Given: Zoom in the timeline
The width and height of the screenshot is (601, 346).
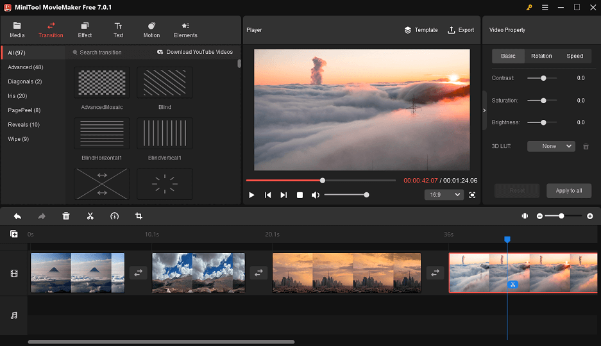Looking at the screenshot, I should point(590,217).
